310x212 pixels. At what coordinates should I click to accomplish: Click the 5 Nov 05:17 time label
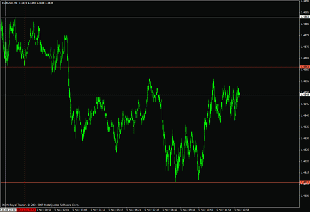116,210
